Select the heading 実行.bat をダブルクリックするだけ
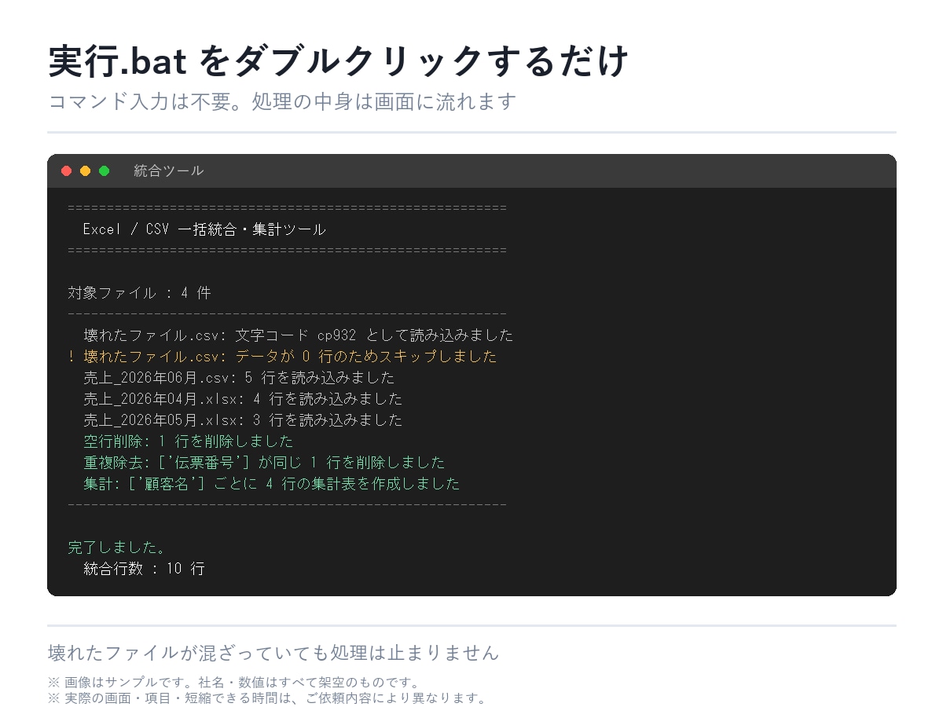The width and height of the screenshot is (943, 707). (x=339, y=61)
